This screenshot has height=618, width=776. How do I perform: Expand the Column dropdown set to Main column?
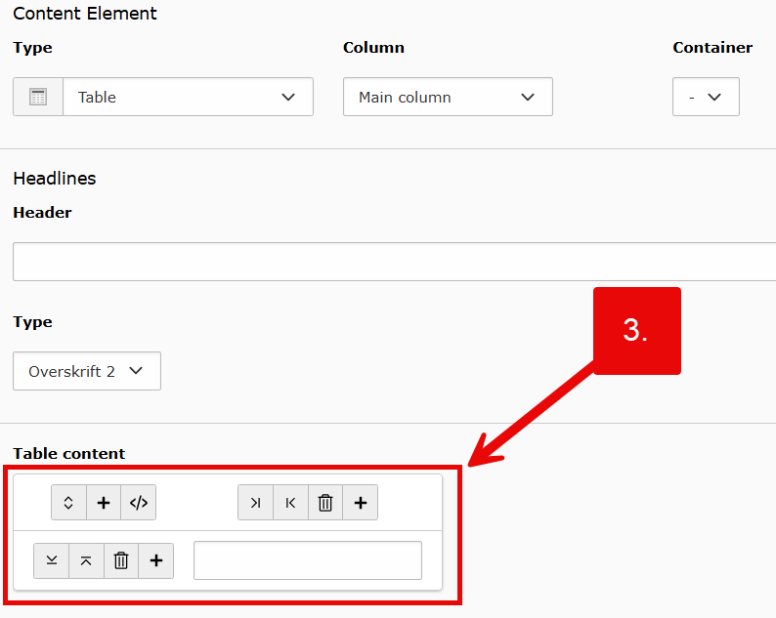point(448,98)
